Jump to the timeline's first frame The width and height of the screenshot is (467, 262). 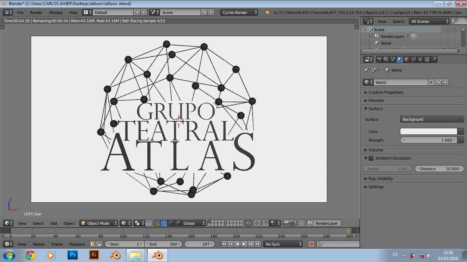[224, 244]
